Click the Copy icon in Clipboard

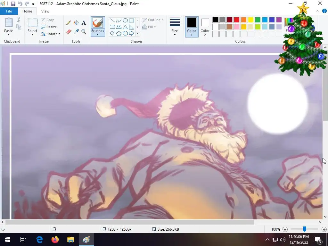click(x=19, y=27)
